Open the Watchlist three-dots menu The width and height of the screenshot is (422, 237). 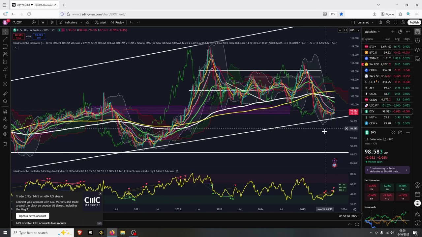408,32
